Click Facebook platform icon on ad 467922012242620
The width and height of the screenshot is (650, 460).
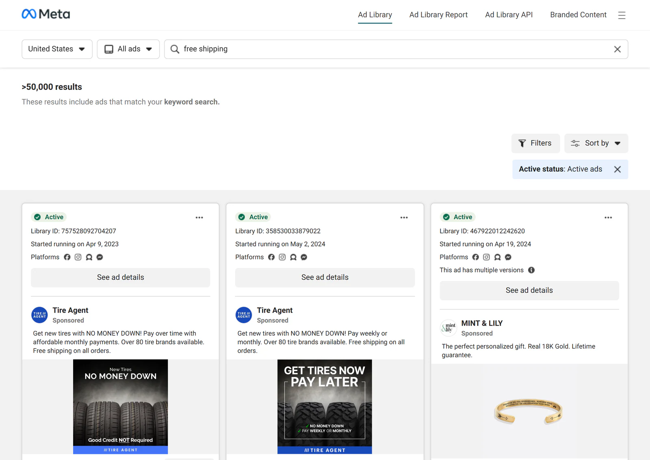pos(476,257)
